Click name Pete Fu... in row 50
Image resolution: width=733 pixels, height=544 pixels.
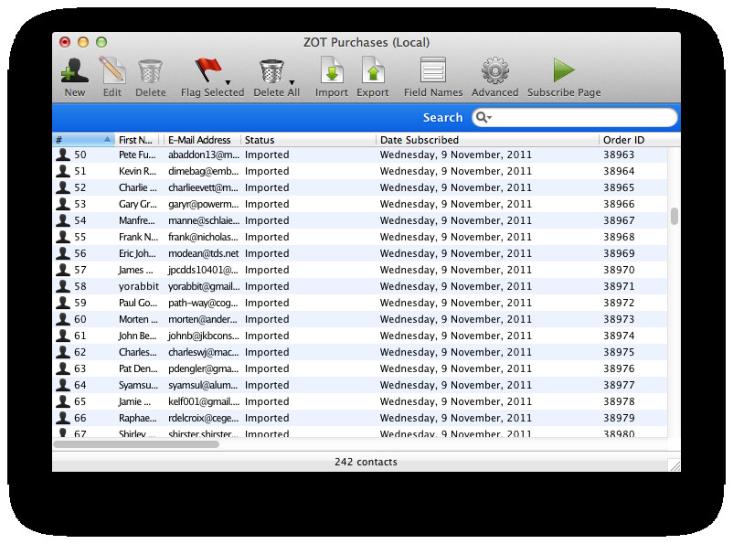(137, 155)
